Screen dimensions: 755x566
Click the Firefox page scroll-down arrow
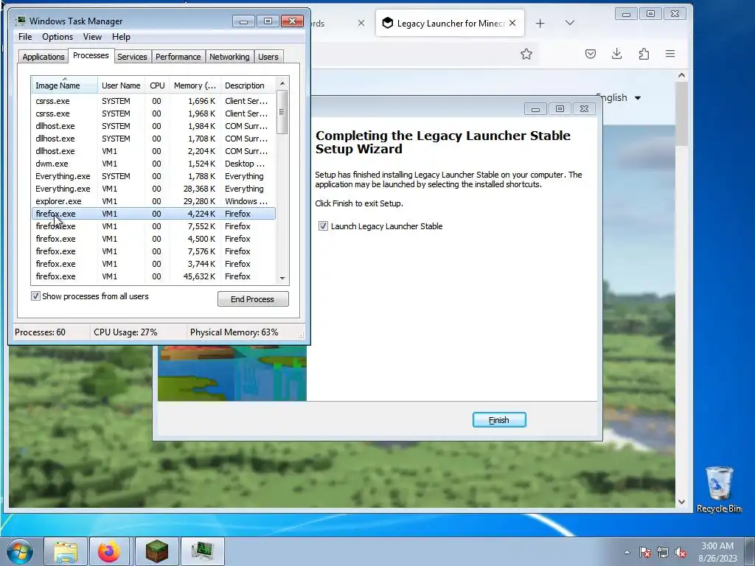(x=681, y=501)
